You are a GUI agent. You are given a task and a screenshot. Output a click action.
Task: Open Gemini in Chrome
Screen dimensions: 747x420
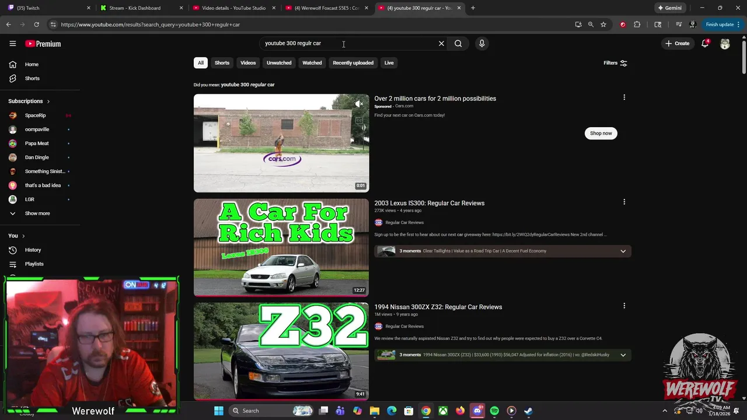click(x=669, y=8)
